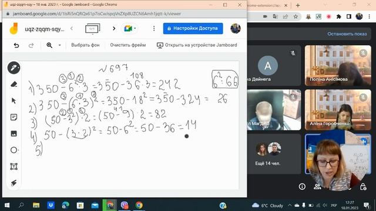Image resolution: width=376 pixels, height=211 pixels.
Task: Go to the next frame
Action: click(x=114, y=29)
